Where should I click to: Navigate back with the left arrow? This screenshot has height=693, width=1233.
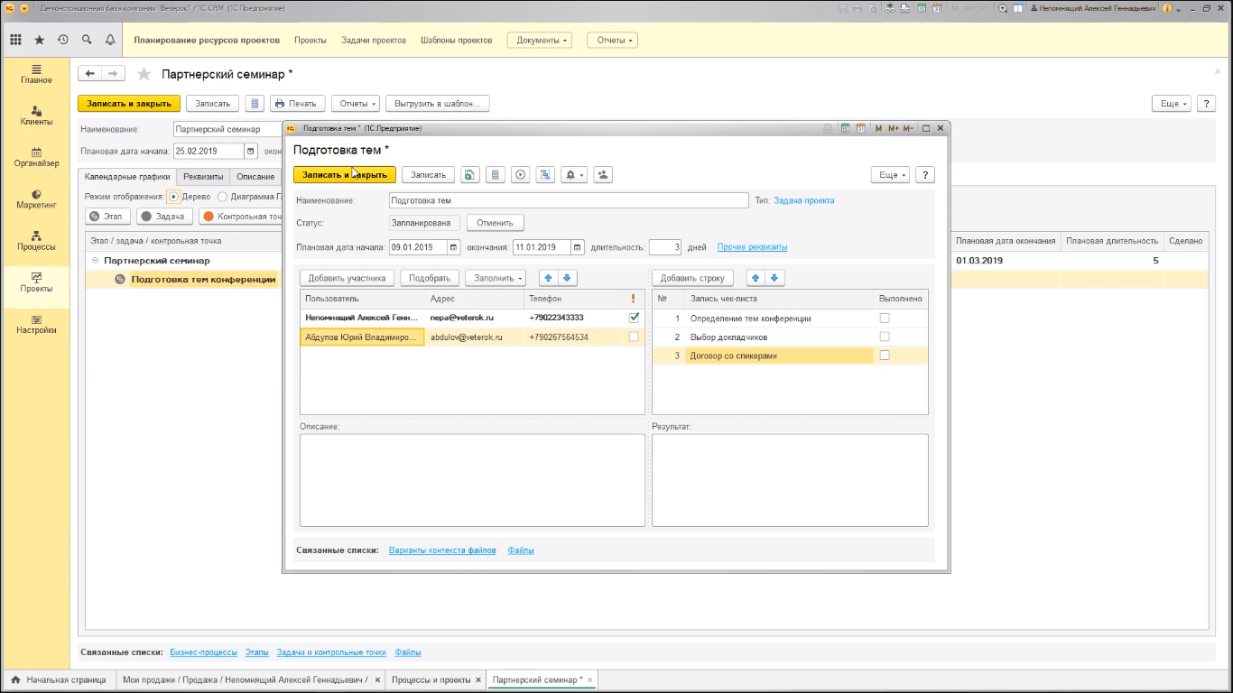coord(89,74)
